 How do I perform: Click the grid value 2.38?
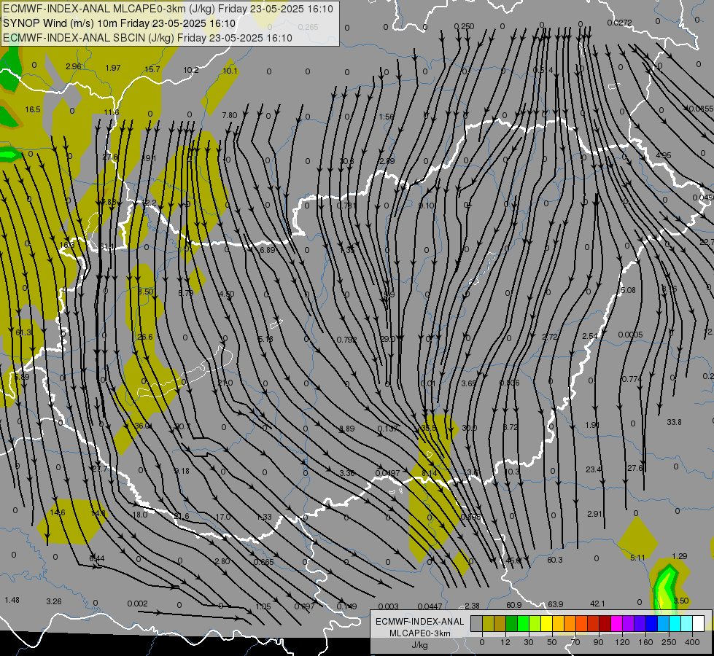(x=472, y=606)
